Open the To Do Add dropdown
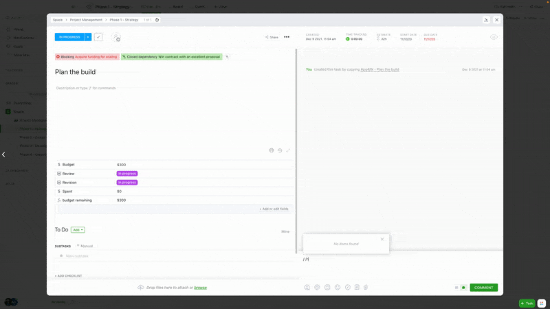This screenshot has width=550, height=309. 78,230
